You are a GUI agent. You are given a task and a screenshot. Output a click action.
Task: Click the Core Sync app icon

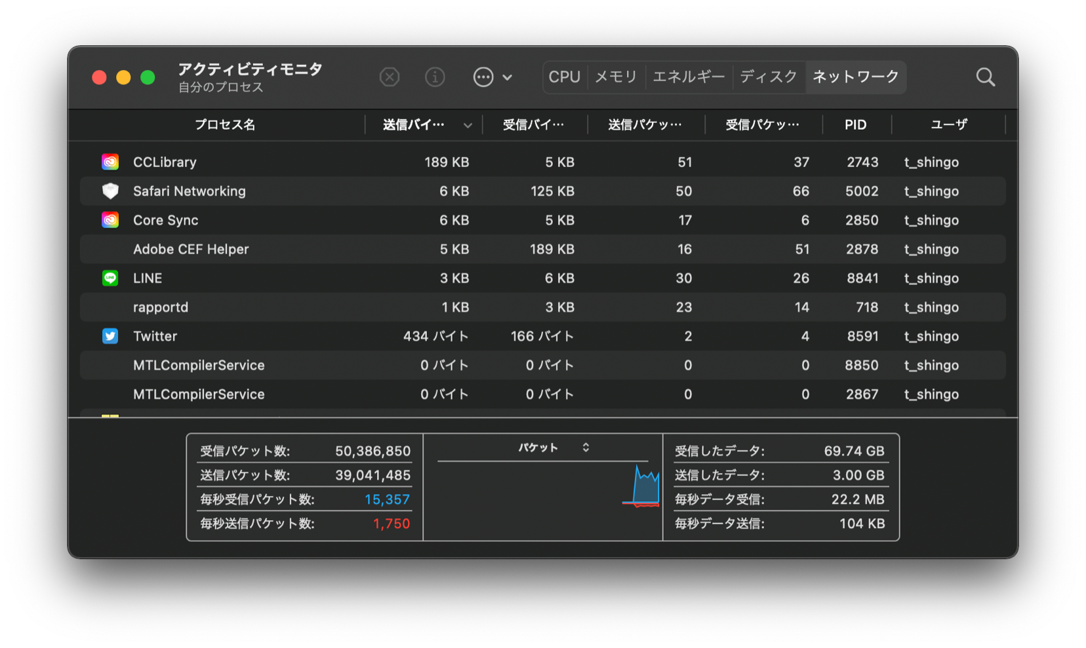(110, 219)
